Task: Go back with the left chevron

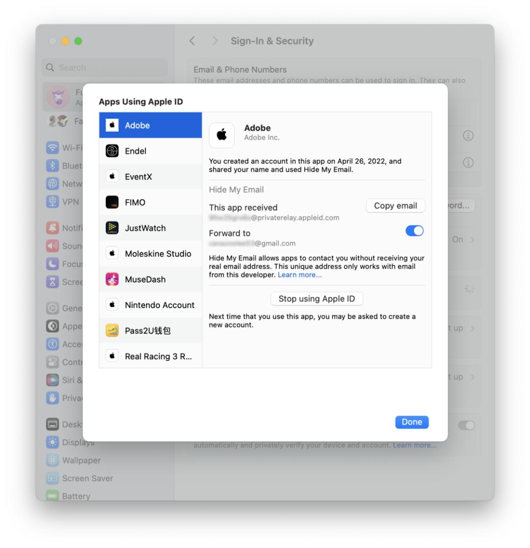Action: point(193,41)
